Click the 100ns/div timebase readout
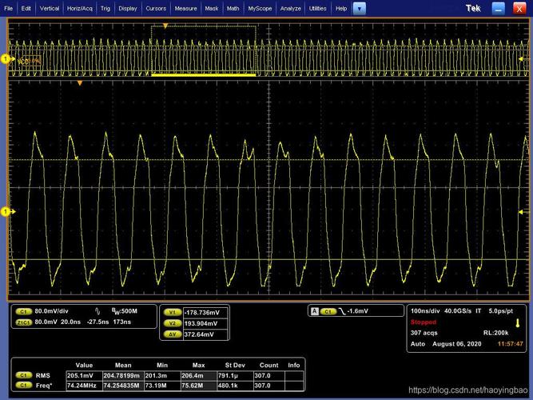The image size is (533, 400). pos(425,311)
